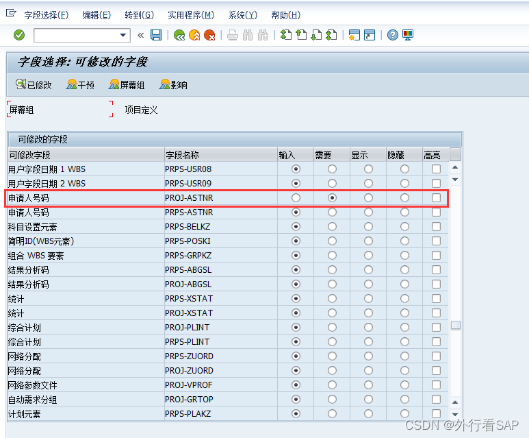
Task: Click bottom scroll up arrow of table
Action: click(x=455, y=402)
